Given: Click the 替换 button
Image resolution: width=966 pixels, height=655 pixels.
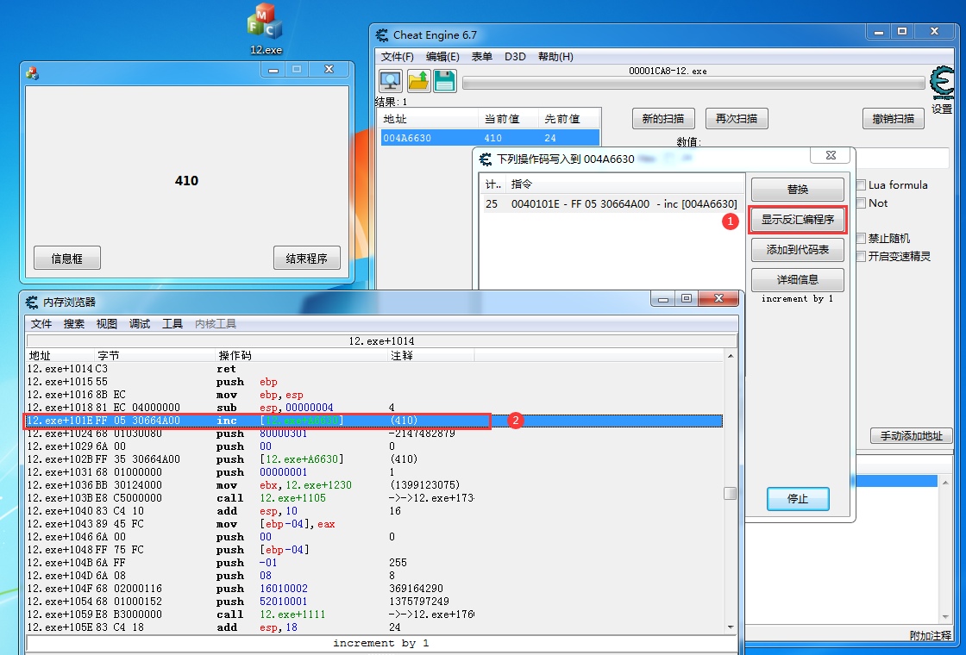Looking at the screenshot, I should coord(798,189).
